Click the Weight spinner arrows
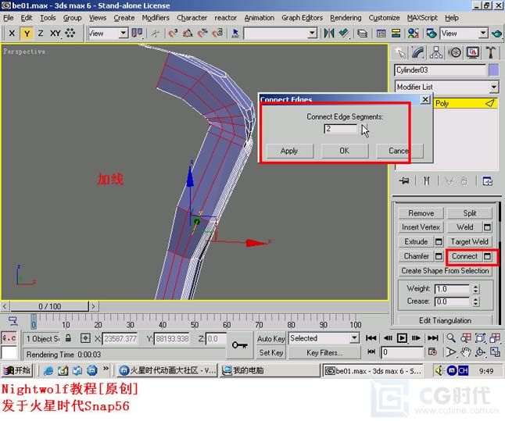Screen dimensions: 505x421 476,289
